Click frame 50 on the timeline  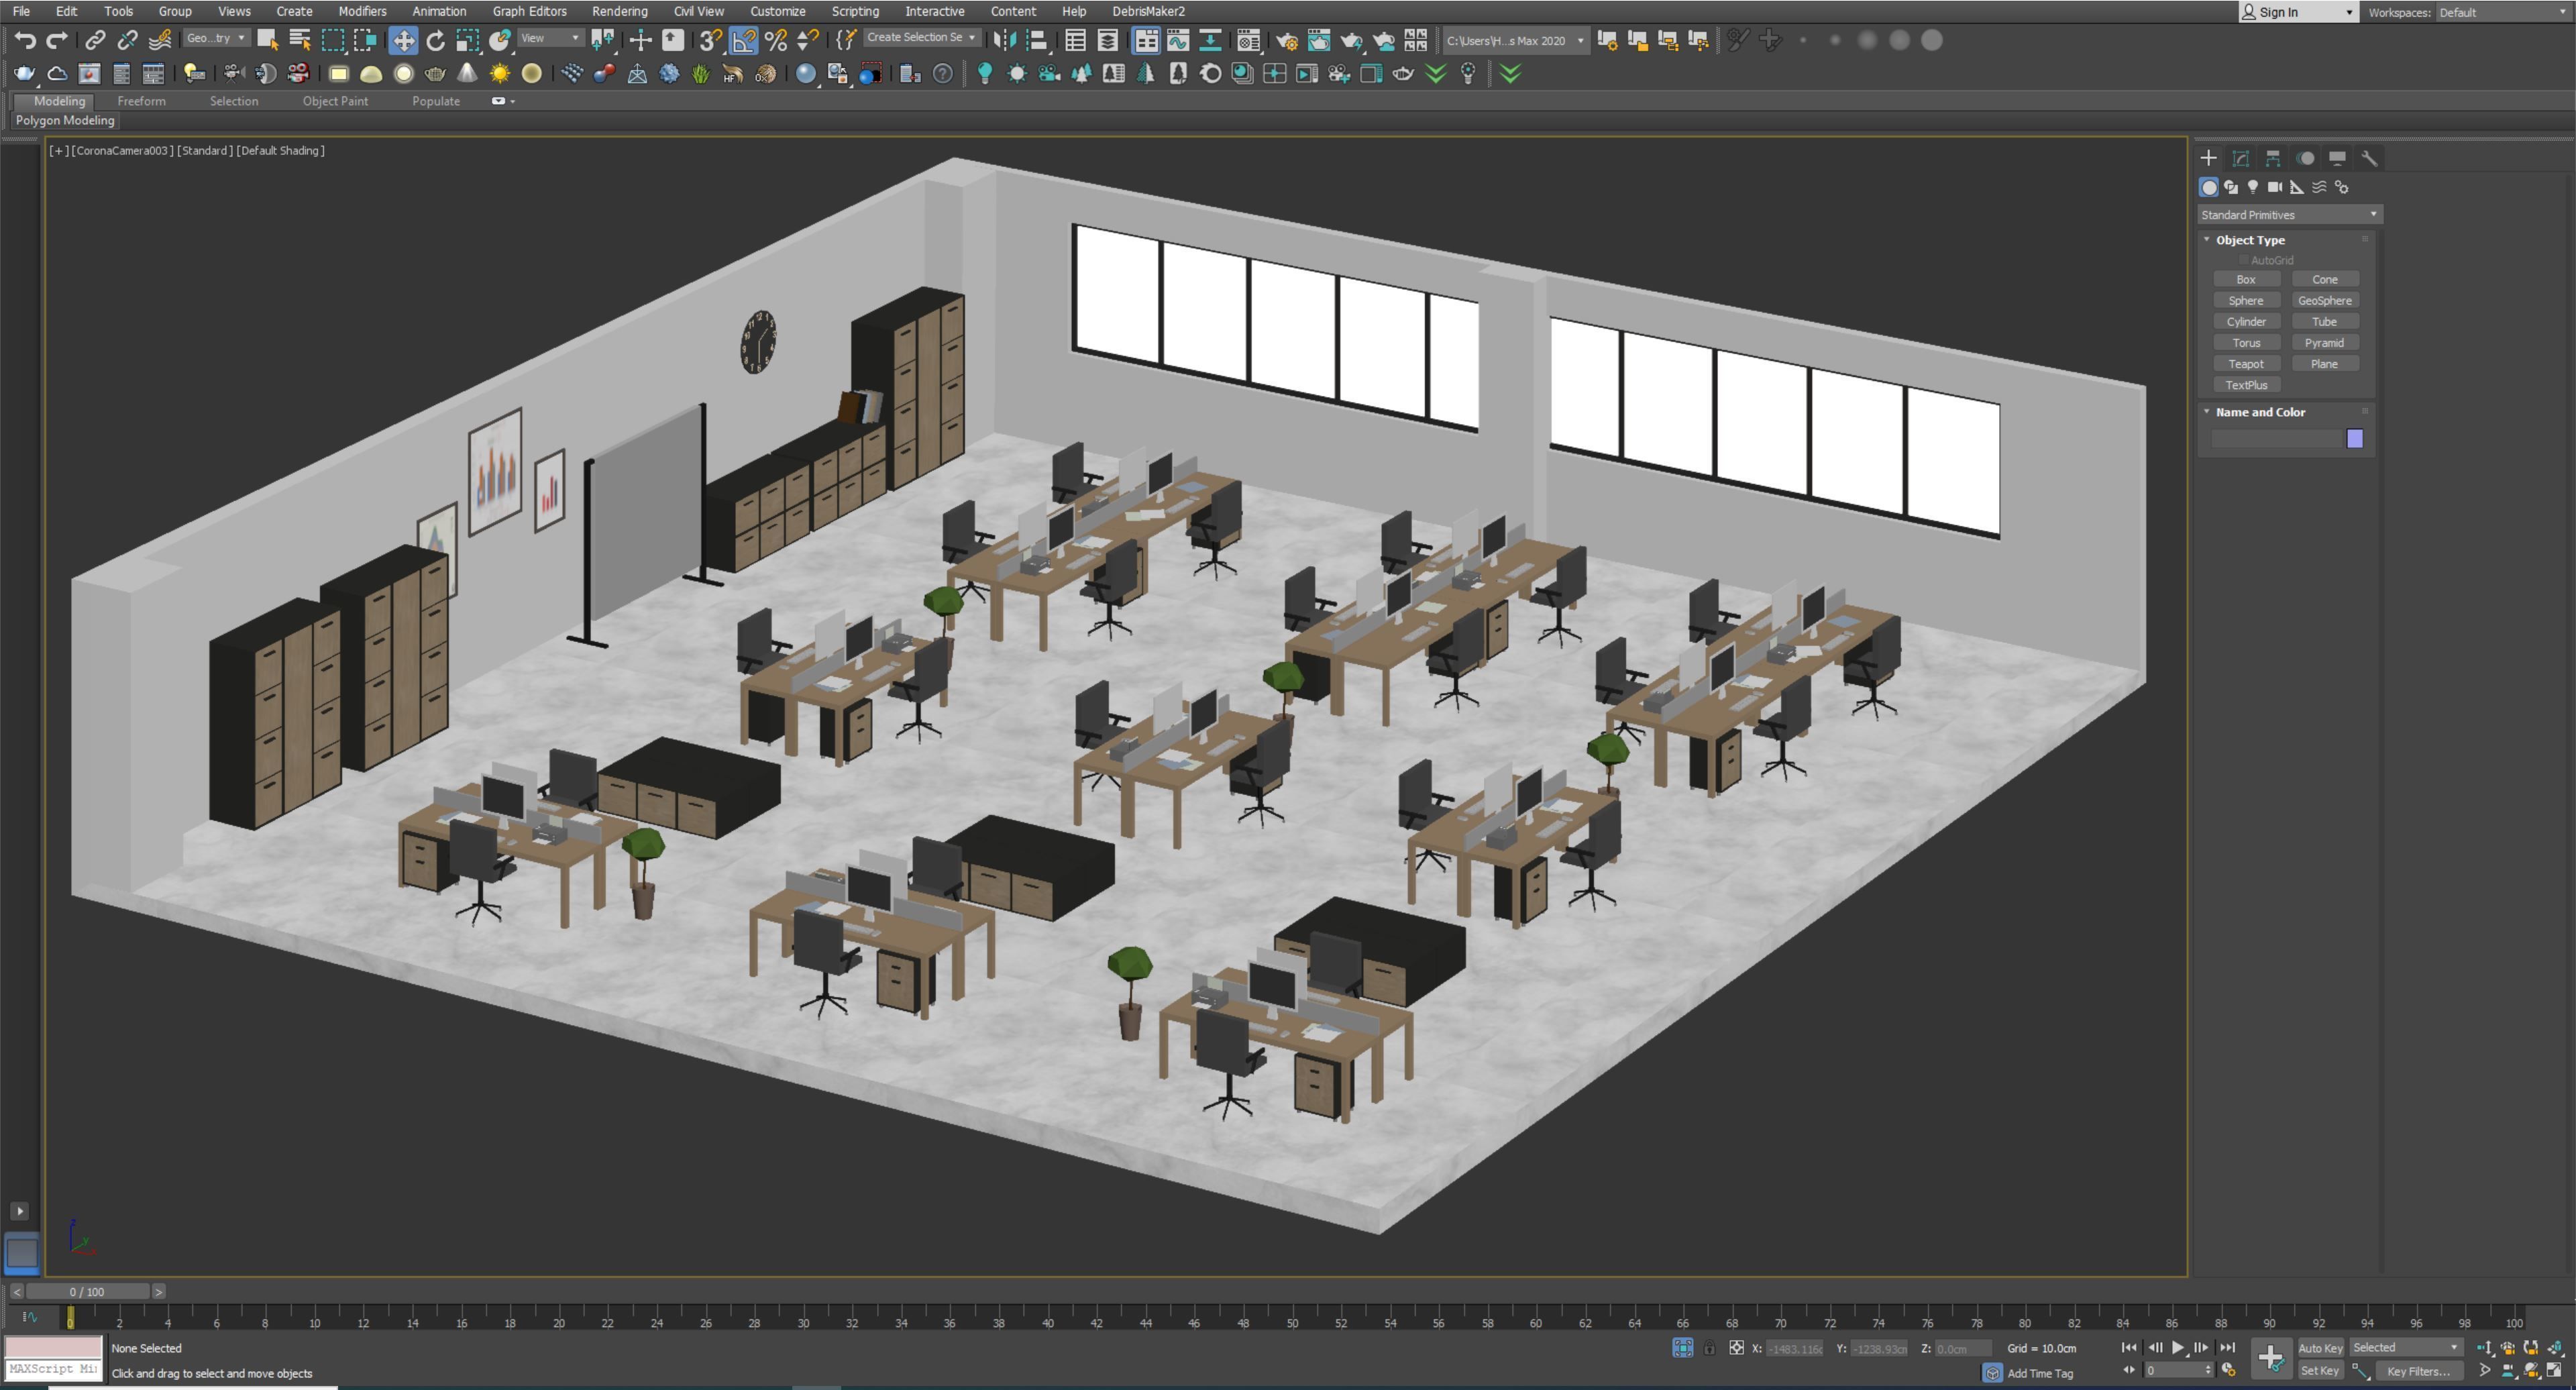point(1292,1322)
